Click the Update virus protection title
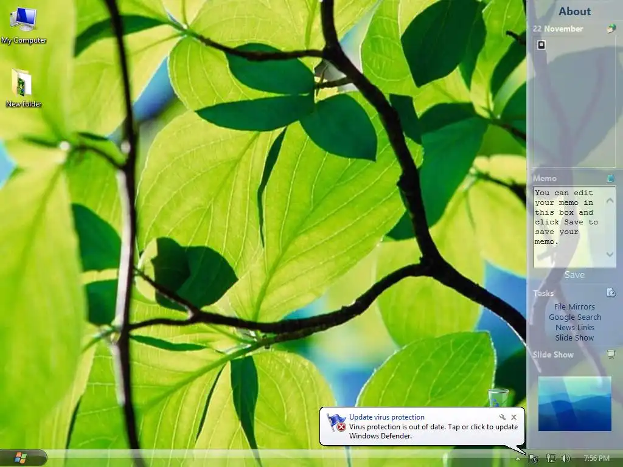The width and height of the screenshot is (623, 467). (x=386, y=417)
